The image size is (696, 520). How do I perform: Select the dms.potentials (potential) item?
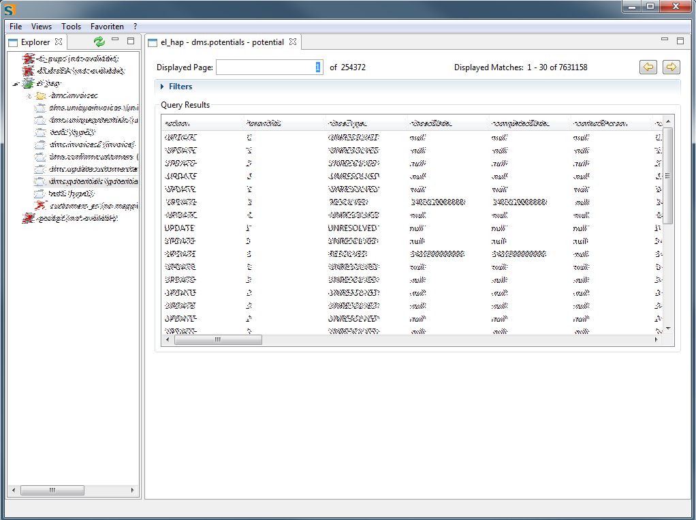click(x=93, y=181)
